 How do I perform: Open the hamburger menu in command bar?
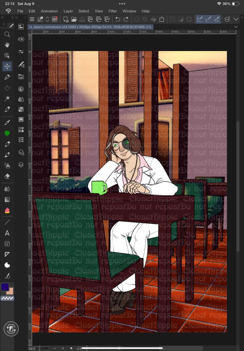(x=32, y=19)
